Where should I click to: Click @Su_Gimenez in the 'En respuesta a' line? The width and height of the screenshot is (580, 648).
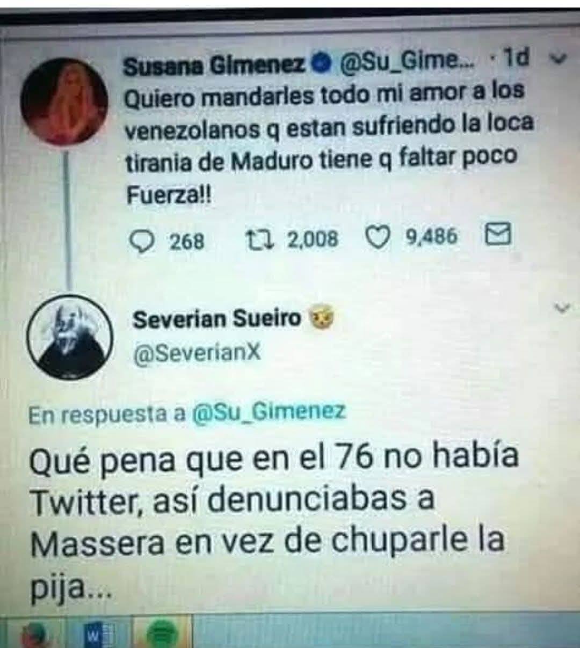tap(269, 412)
